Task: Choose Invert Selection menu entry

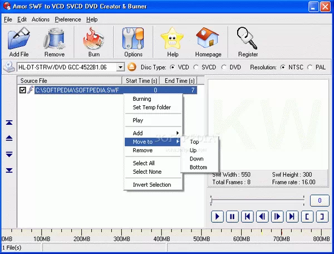Action: tap(153, 185)
